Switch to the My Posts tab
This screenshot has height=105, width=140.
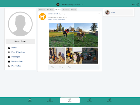[50, 10]
